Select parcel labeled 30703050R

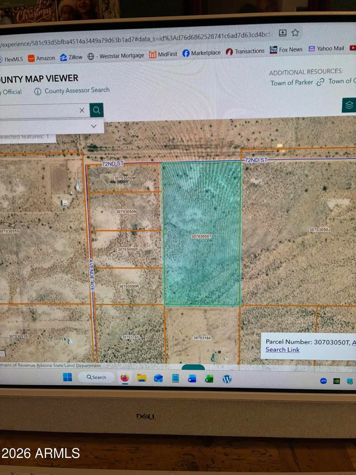(x=129, y=286)
